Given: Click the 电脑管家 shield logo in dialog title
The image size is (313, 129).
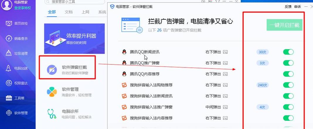Looking at the screenshot, I should point(112,6).
